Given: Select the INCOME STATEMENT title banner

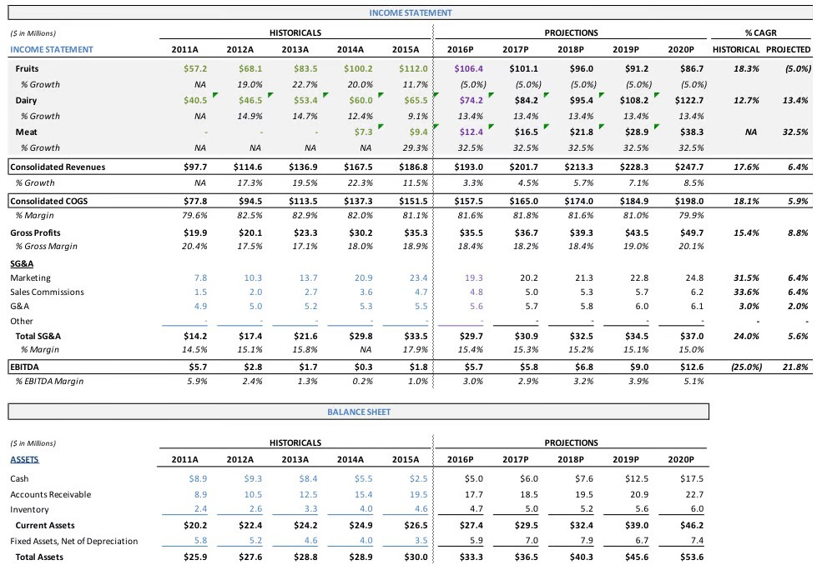Looking at the screenshot, I should pos(410,12).
